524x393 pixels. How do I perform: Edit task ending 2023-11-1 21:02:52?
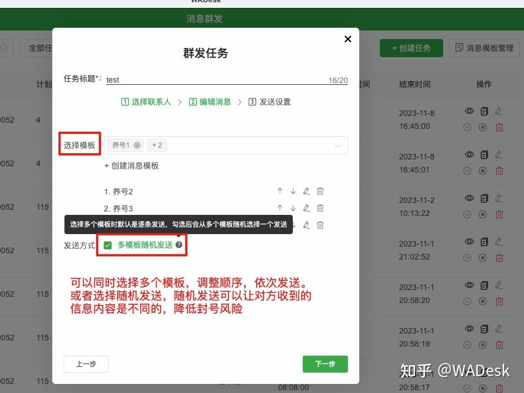pos(499,241)
